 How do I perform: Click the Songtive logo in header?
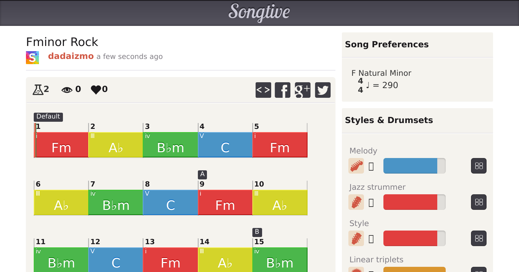click(x=259, y=12)
